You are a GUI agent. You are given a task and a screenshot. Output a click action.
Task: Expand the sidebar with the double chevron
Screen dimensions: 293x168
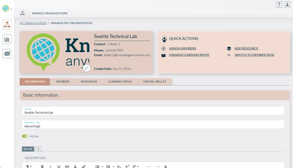coord(11,9)
